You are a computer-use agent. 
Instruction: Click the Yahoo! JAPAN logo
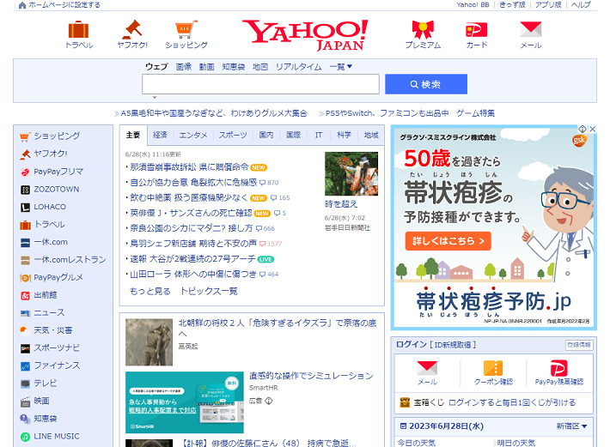pyautogui.click(x=305, y=35)
